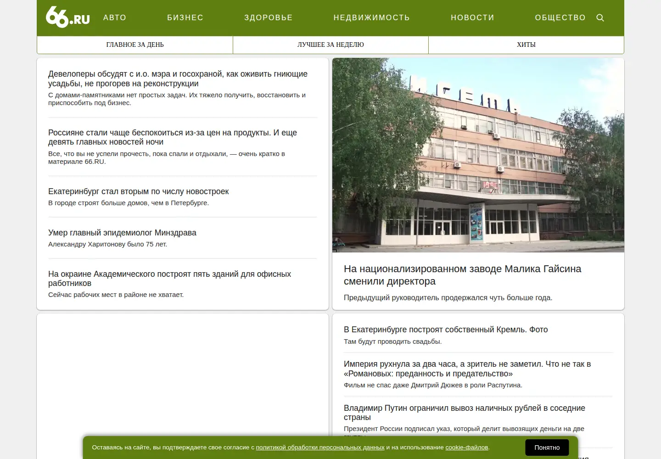
Task: Switch to the ГЛАВНОЕ ЗА ДЕНЬ tab
Action: pyautogui.click(x=135, y=45)
